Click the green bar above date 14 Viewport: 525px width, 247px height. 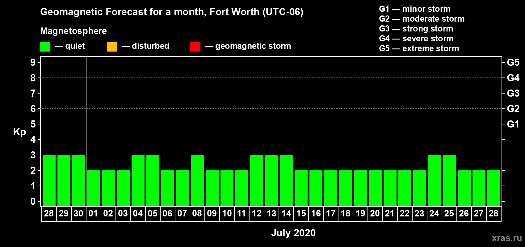pyautogui.click(x=286, y=180)
